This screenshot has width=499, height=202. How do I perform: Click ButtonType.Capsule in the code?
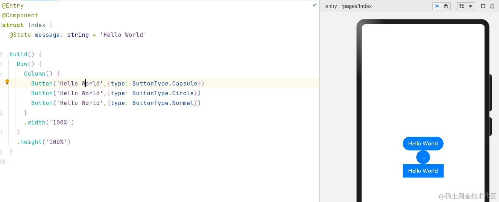click(x=165, y=84)
